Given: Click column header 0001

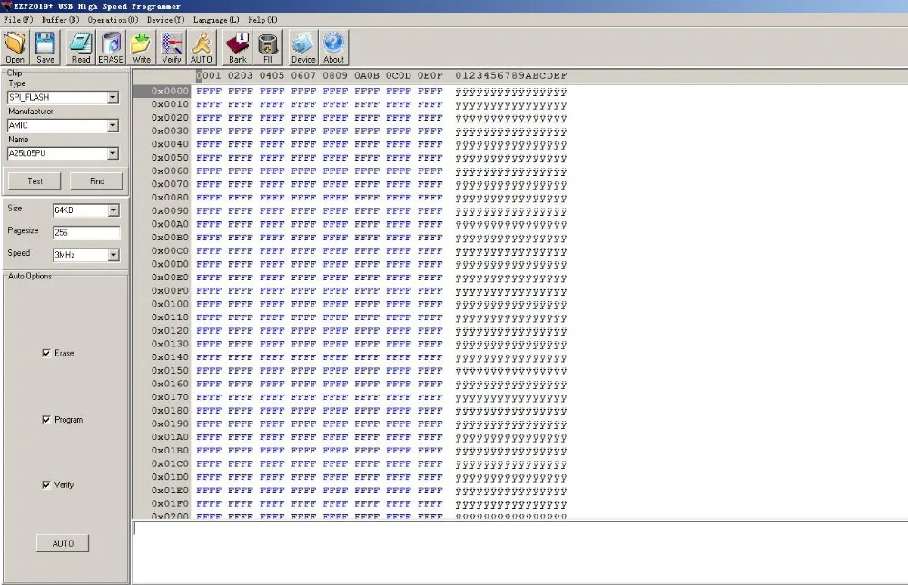Looking at the screenshot, I should point(209,76).
